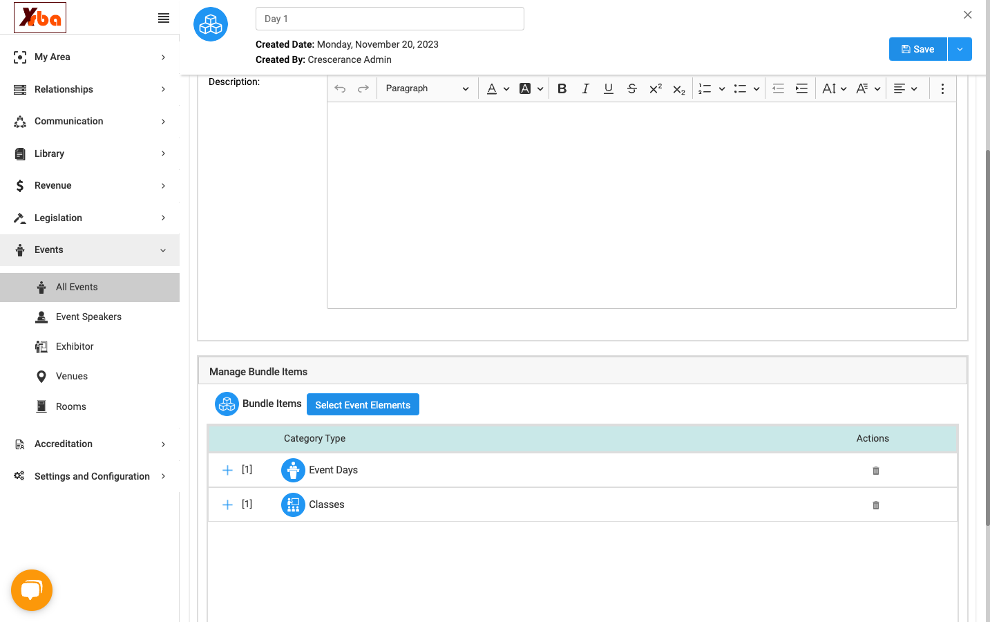Click the undo icon in editor toolbar

tap(340, 88)
